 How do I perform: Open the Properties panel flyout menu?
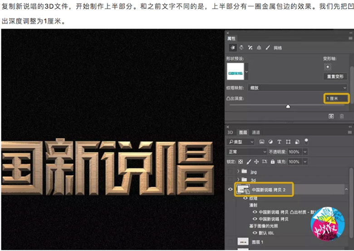[351, 39]
